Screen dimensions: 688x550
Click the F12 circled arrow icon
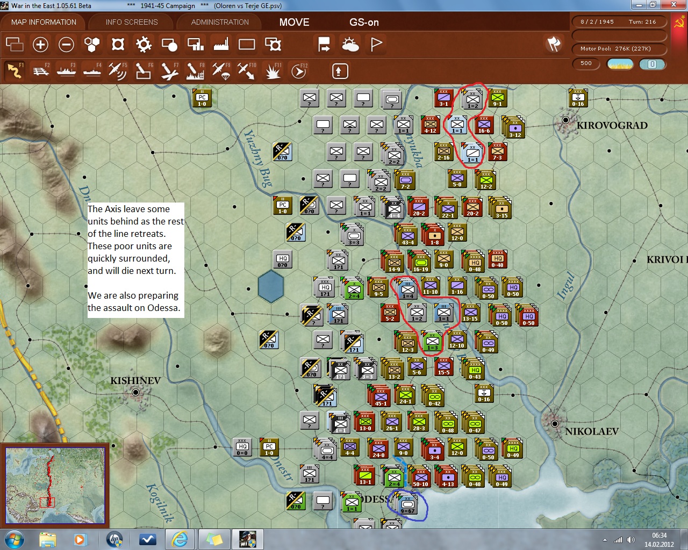[x=299, y=70]
